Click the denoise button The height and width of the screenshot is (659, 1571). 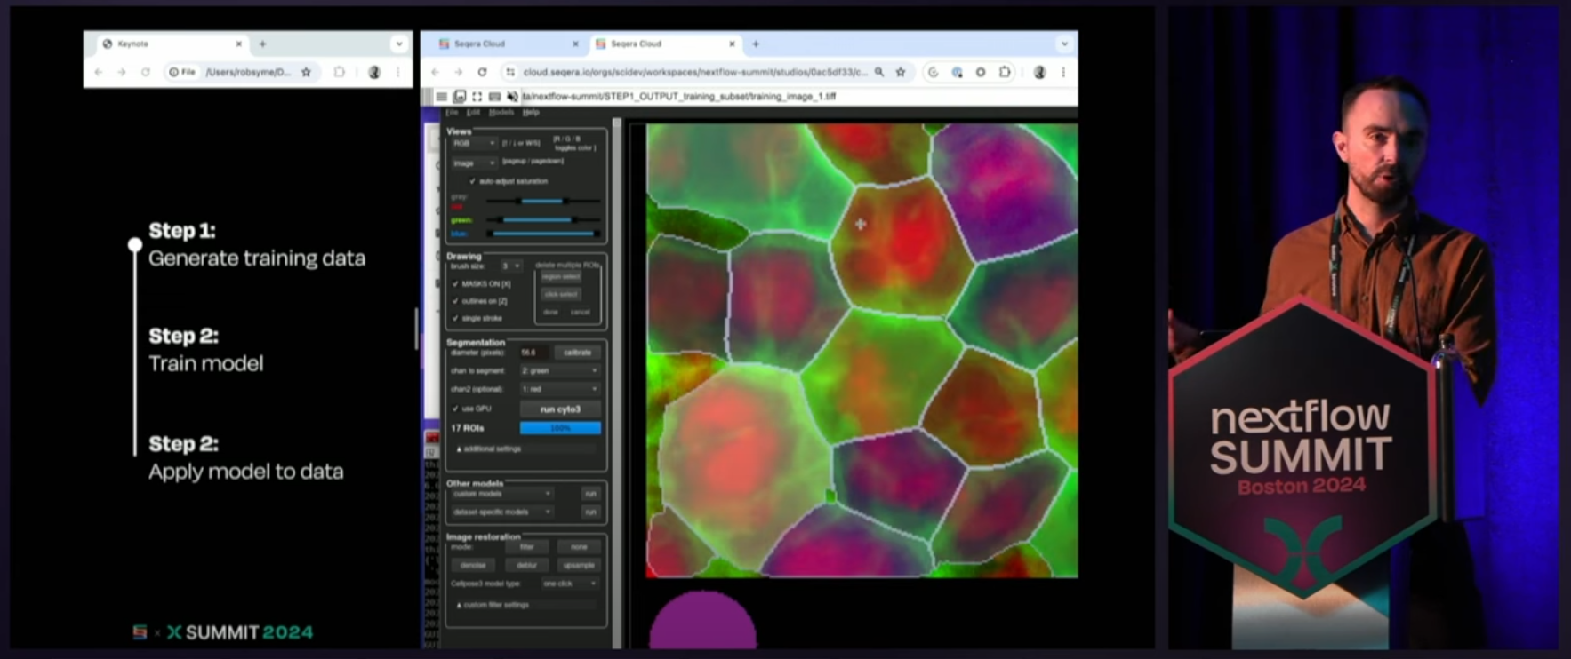pyautogui.click(x=473, y=565)
